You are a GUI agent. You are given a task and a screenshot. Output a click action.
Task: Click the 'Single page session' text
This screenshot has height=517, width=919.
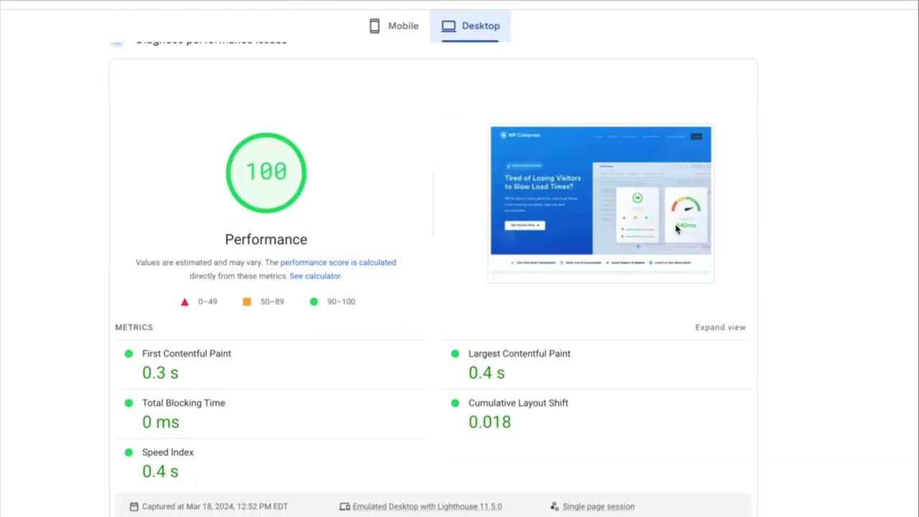(599, 506)
